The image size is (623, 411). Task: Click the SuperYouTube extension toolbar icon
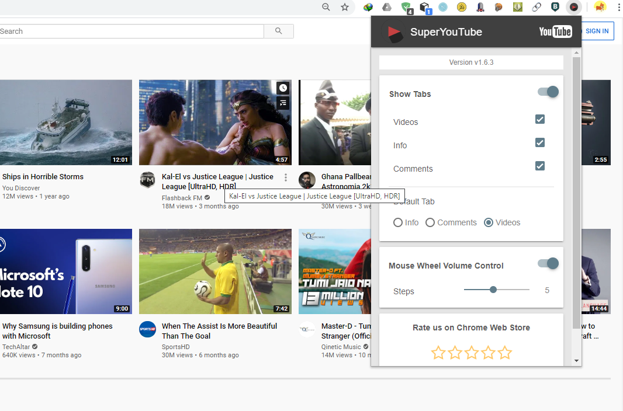point(574,7)
